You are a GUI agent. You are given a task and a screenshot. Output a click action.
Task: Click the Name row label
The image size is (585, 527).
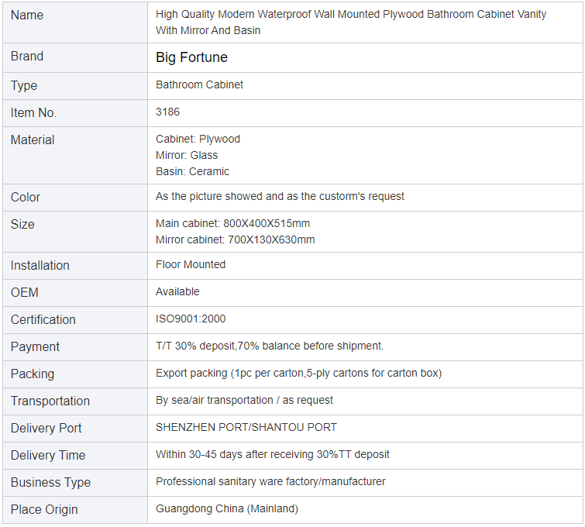coord(27,15)
